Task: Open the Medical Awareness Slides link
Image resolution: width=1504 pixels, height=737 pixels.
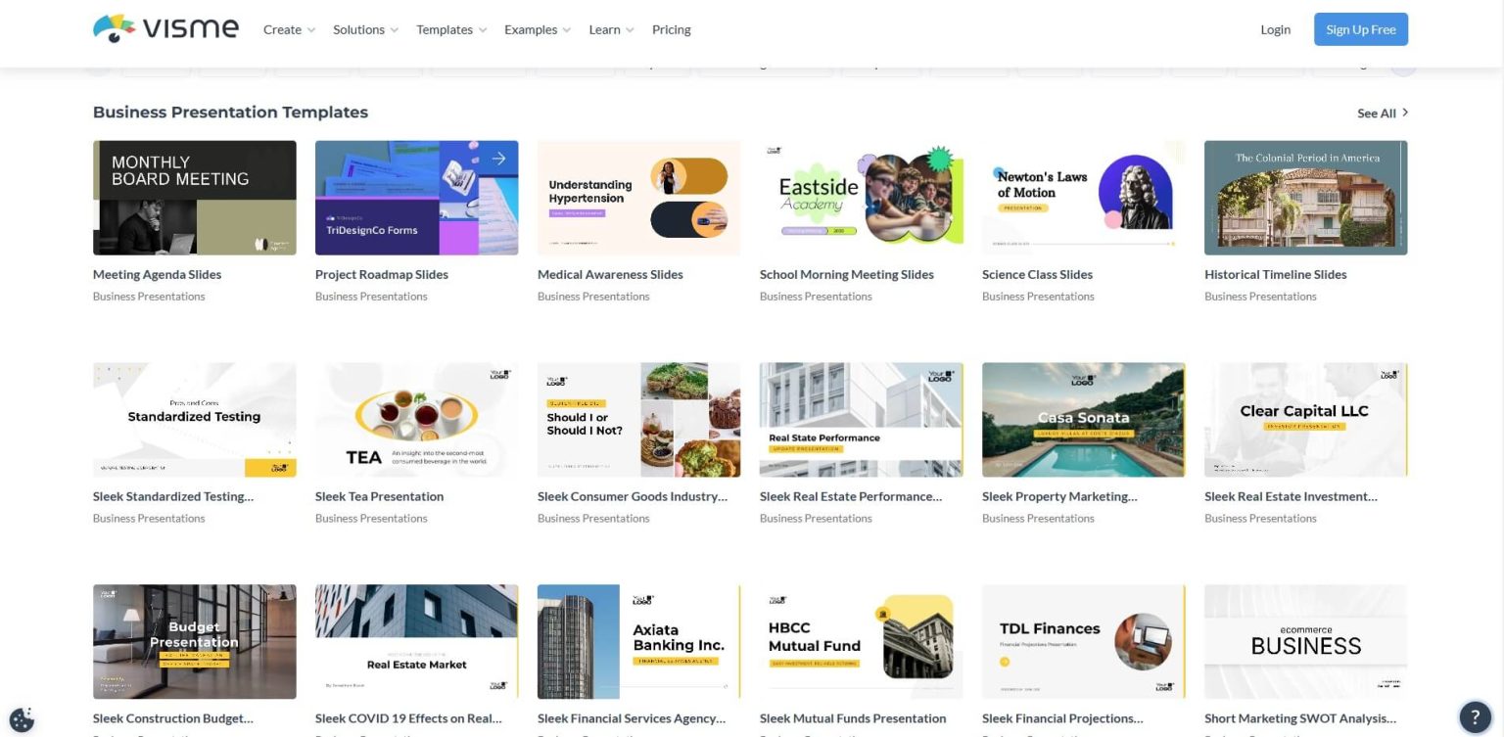Action: 610,274
